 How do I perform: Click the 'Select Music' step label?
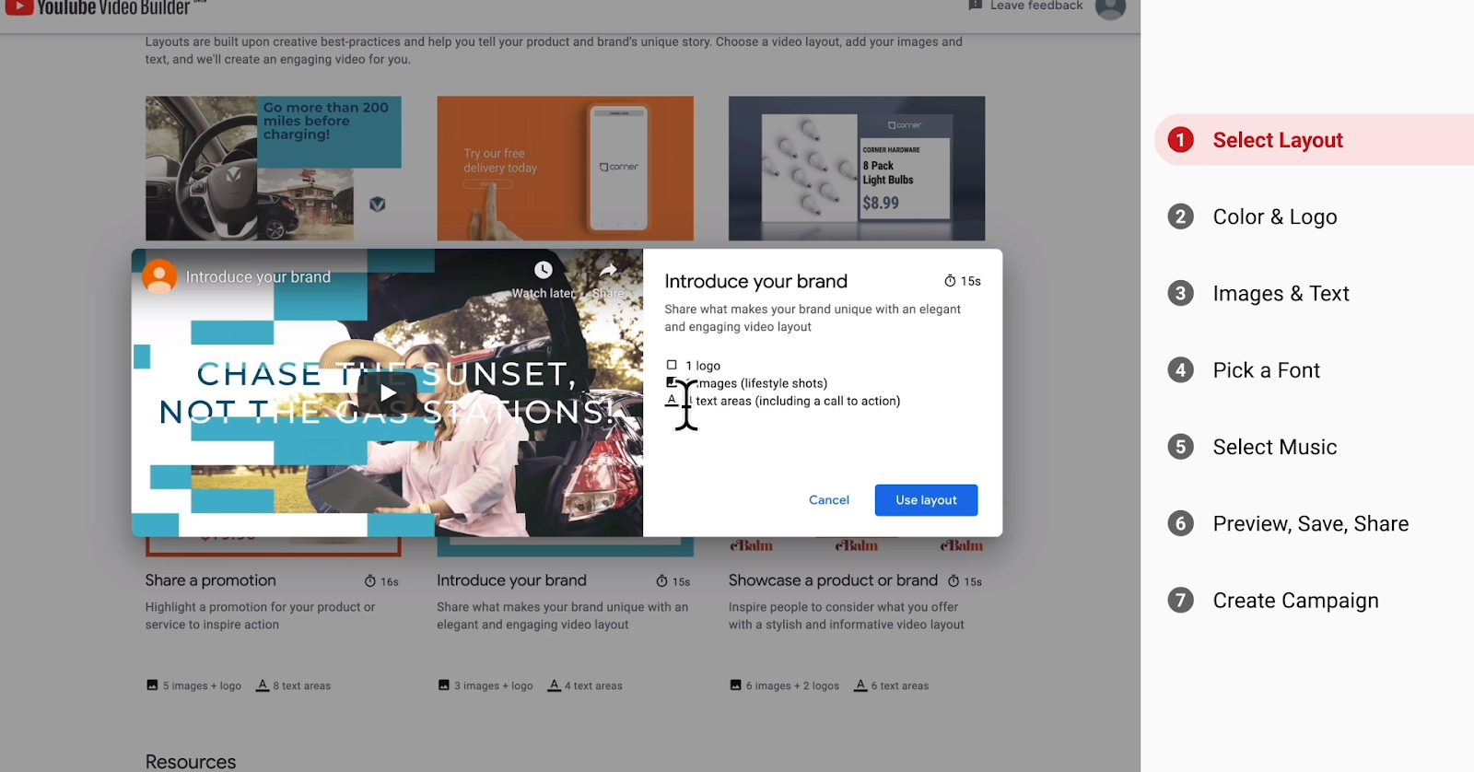(x=1274, y=447)
